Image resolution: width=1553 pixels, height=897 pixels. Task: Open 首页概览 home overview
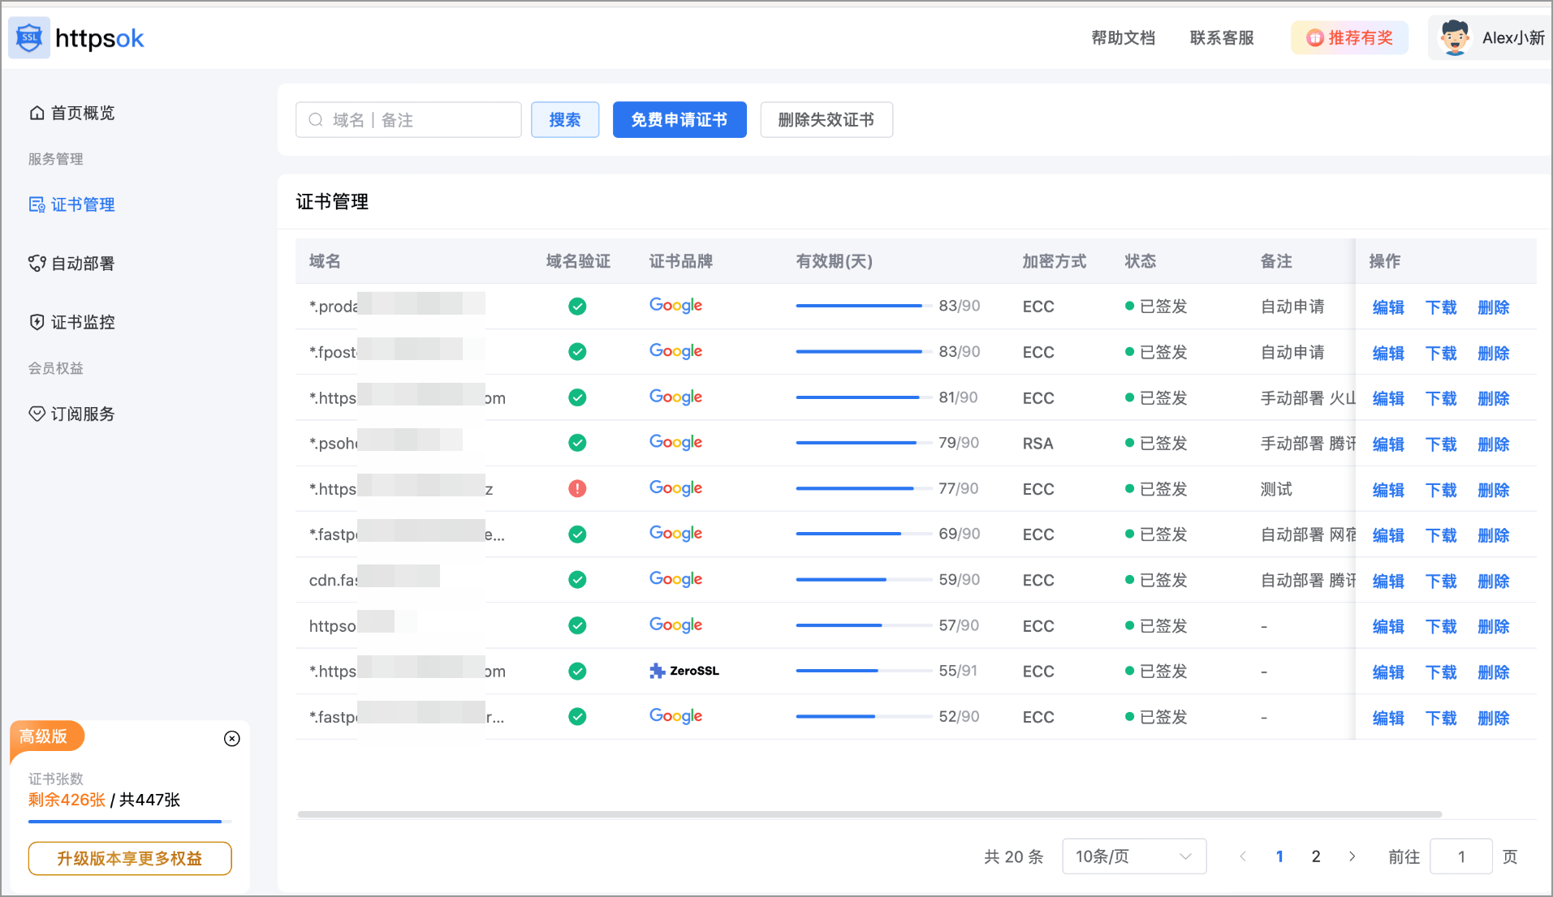tap(71, 113)
